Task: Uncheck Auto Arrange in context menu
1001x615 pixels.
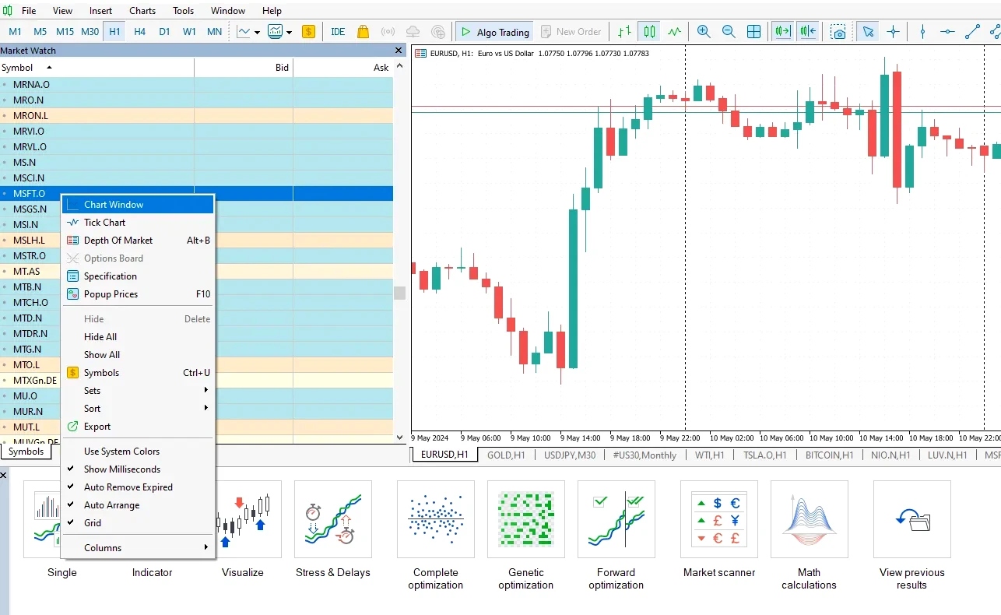Action: (x=111, y=505)
